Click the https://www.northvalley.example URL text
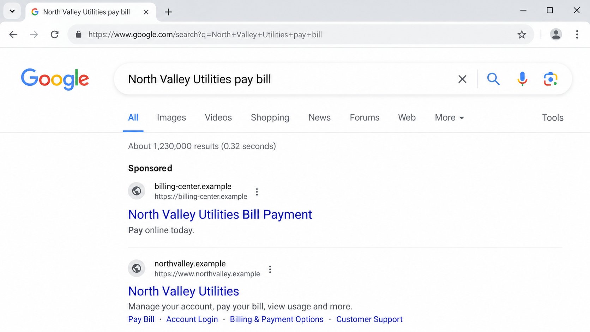The width and height of the screenshot is (590, 332). (x=207, y=274)
